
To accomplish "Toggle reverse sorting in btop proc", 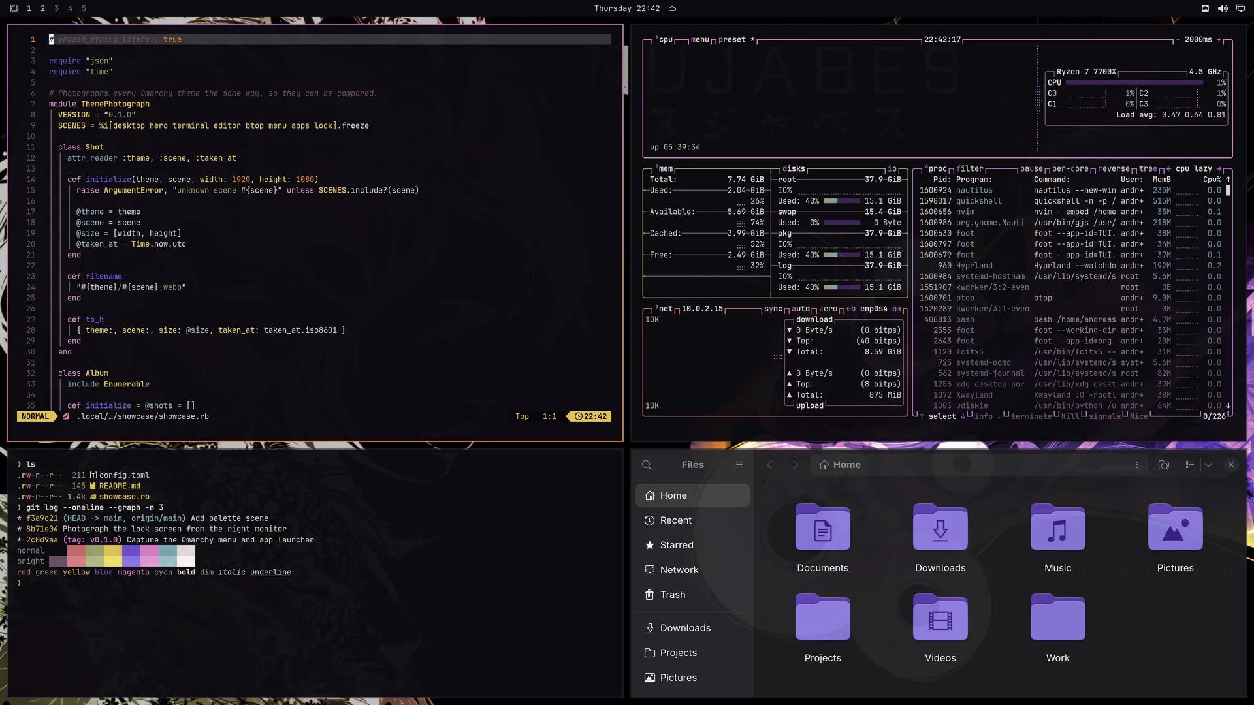I will [1114, 169].
